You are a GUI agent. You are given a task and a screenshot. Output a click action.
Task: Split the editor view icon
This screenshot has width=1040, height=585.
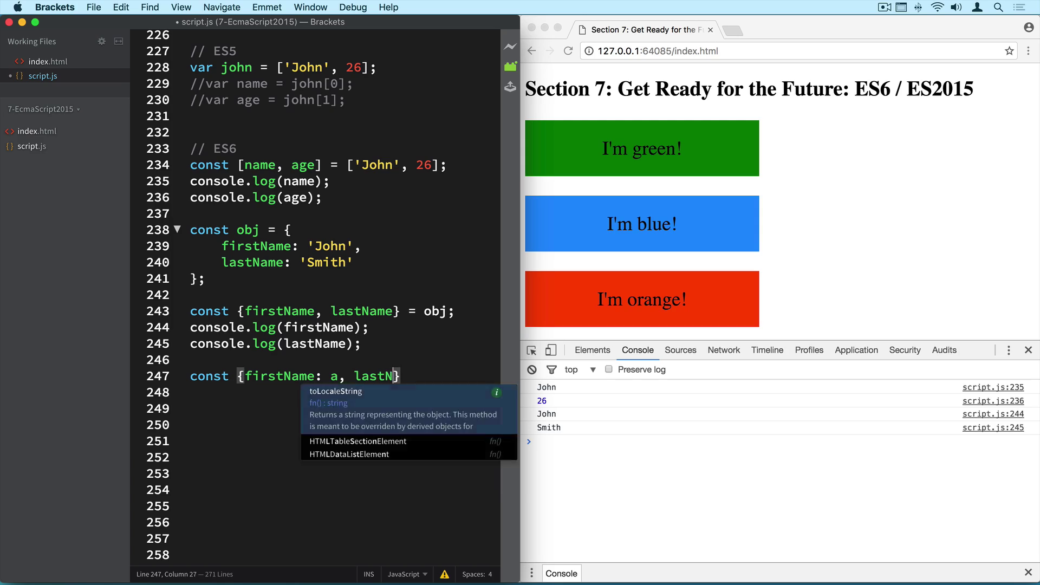click(x=119, y=41)
